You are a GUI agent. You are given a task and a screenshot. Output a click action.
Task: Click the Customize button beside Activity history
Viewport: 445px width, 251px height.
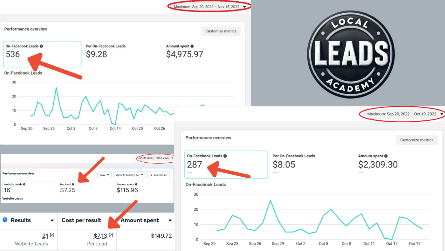coord(158,175)
